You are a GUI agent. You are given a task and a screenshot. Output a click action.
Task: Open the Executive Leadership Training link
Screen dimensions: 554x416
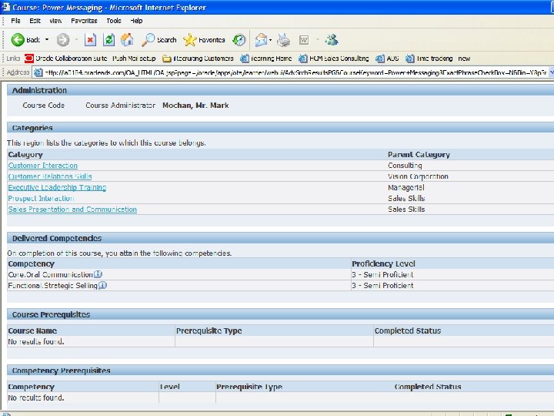pos(57,187)
